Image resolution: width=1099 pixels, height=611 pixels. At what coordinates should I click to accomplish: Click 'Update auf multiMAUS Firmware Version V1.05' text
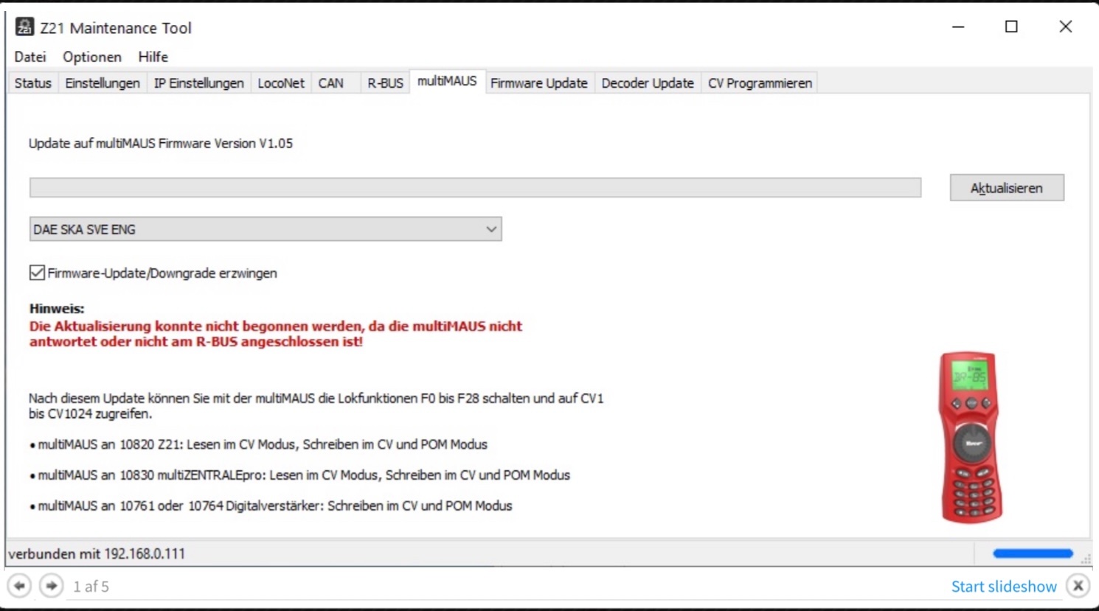tap(161, 144)
